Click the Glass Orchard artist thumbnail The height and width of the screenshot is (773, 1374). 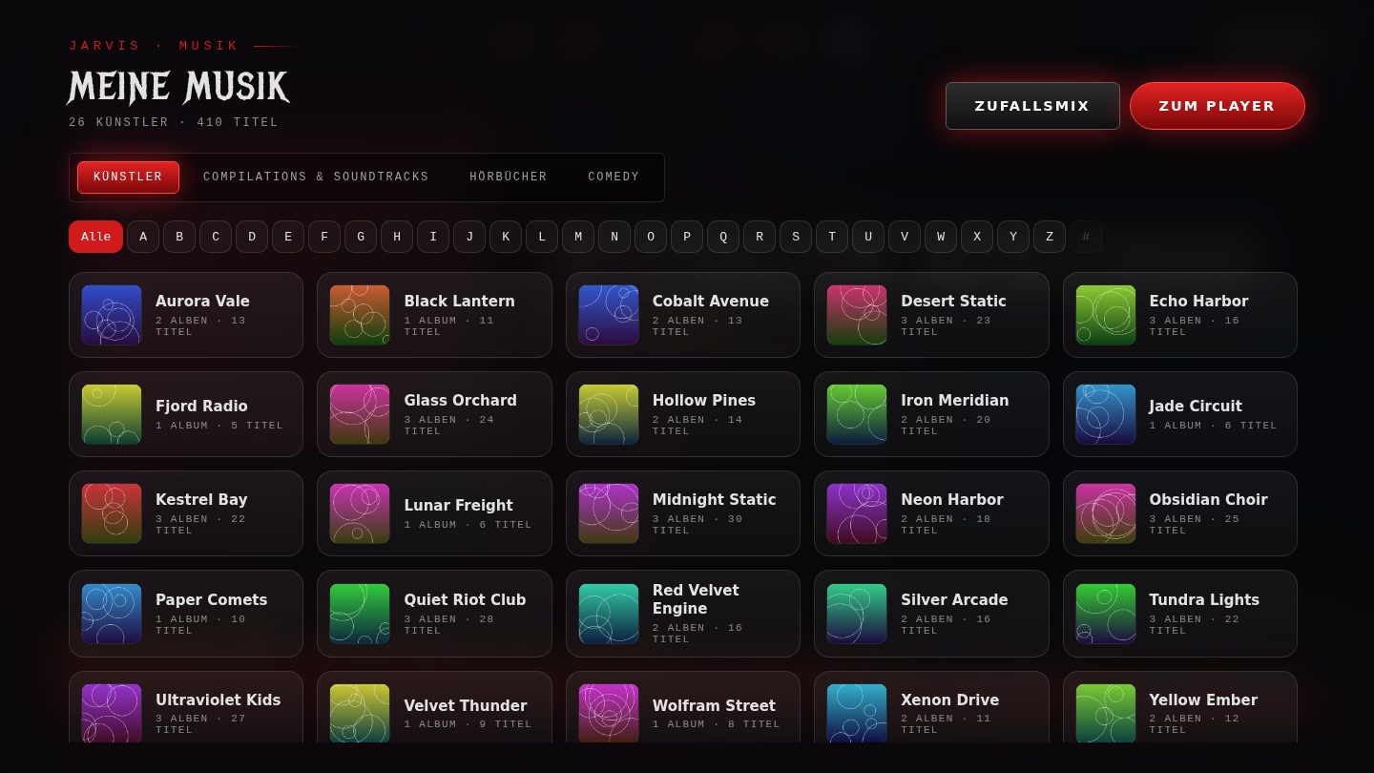[360, 414]
